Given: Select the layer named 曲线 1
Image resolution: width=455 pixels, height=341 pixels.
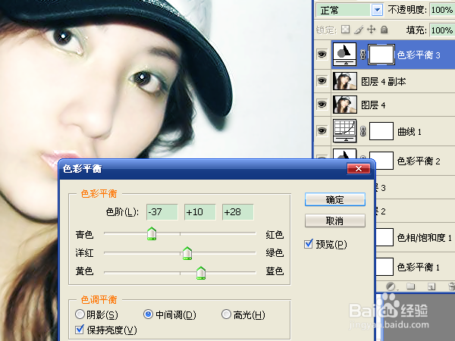Looking at the screenshot, I should 409,132.
